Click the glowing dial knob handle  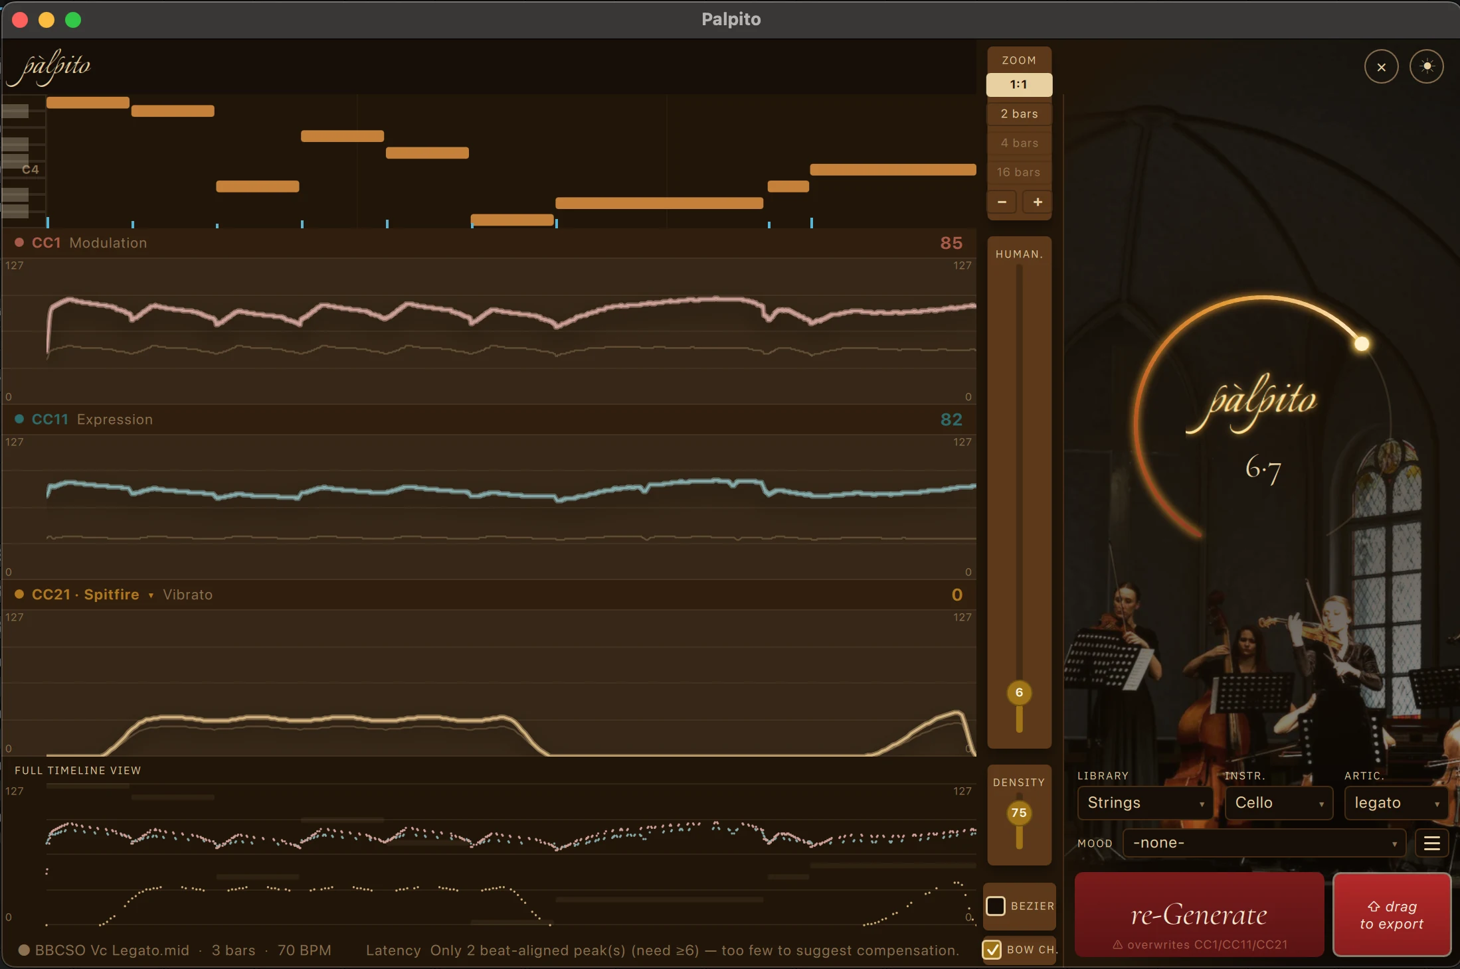pos(1362,343)
